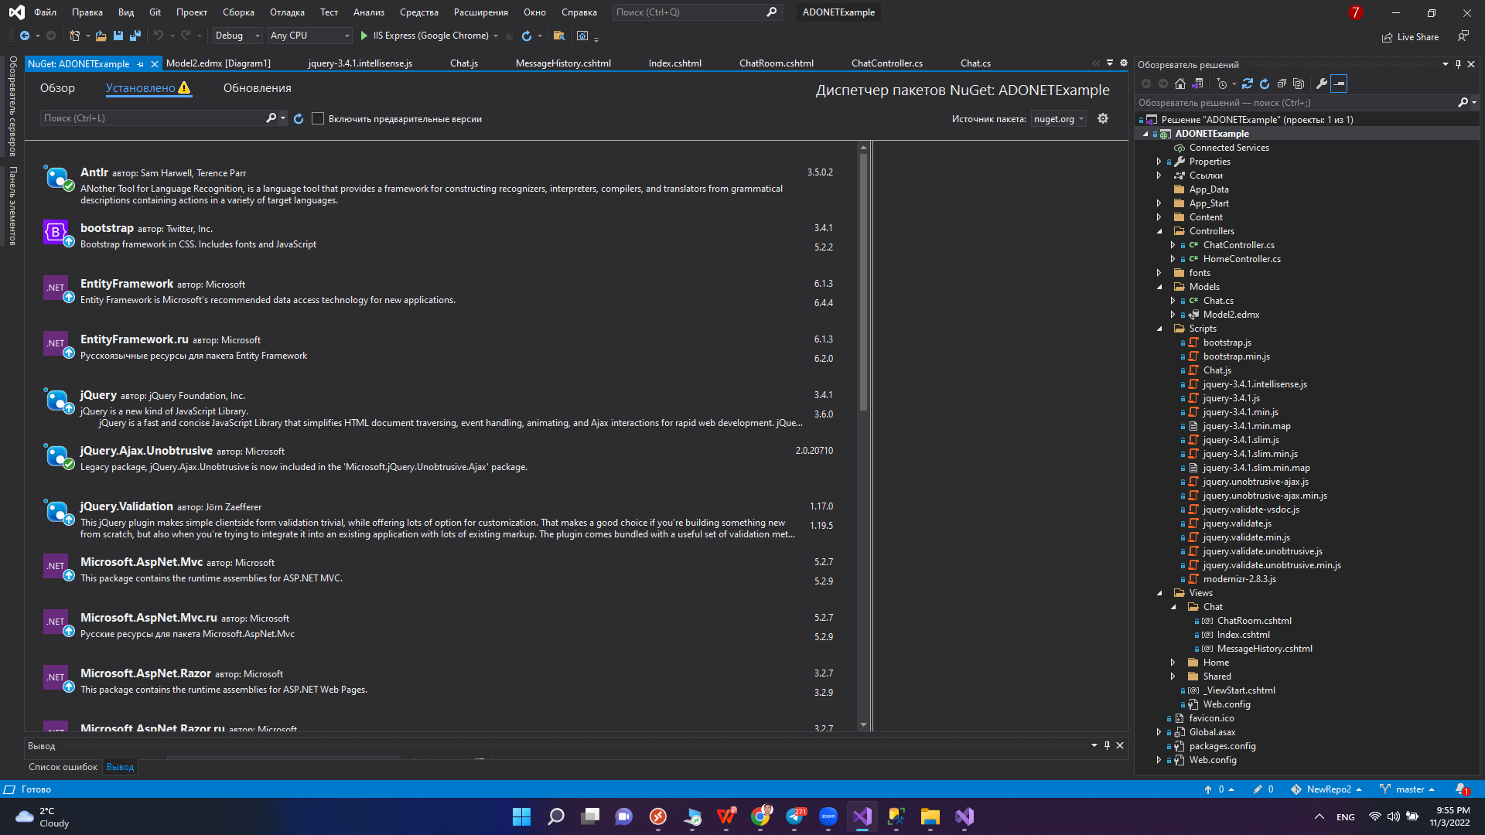Collapse the Scripts folder
The height and width of the screenshot is (835, 1485).
point(1159,329)
